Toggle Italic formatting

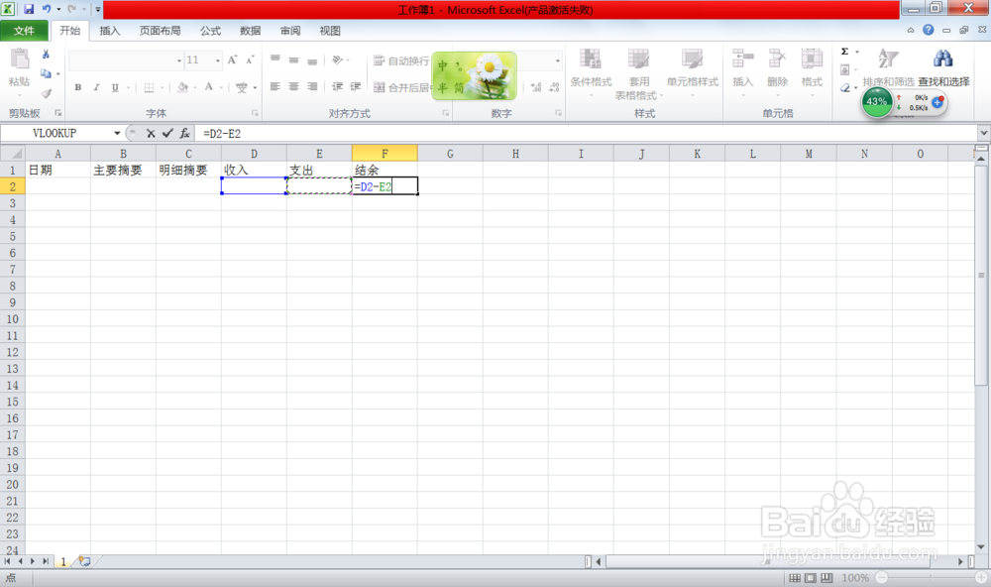pyautogui.click(x=96, y=87)
